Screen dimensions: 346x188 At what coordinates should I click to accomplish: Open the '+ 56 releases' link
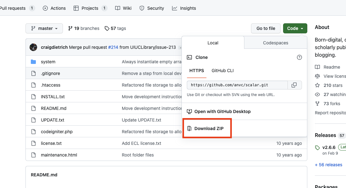click(329, 165)
